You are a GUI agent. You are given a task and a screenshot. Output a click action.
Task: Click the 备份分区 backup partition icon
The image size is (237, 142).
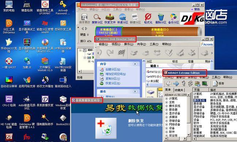173,19
